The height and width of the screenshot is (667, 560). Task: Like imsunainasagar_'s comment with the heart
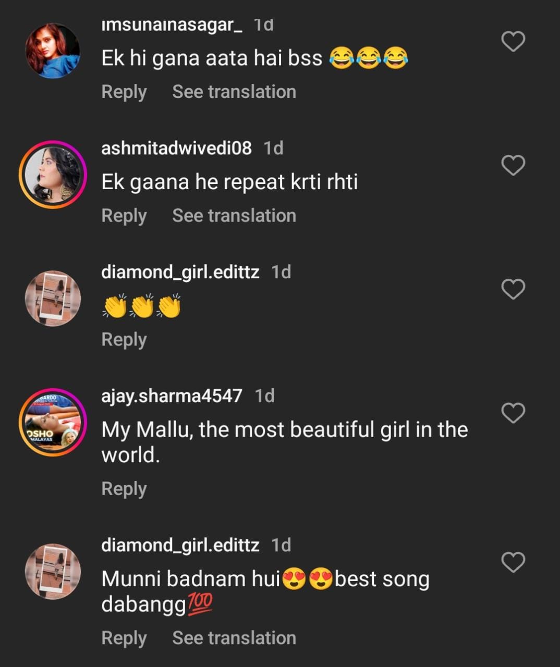(513, 42)
